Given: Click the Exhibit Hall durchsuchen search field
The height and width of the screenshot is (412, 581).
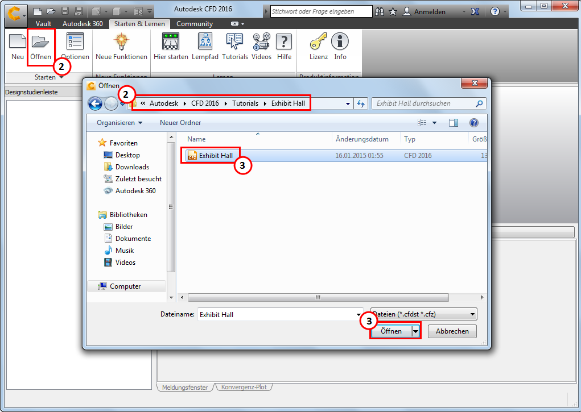Looking at the screenshot, I should 425,103.
